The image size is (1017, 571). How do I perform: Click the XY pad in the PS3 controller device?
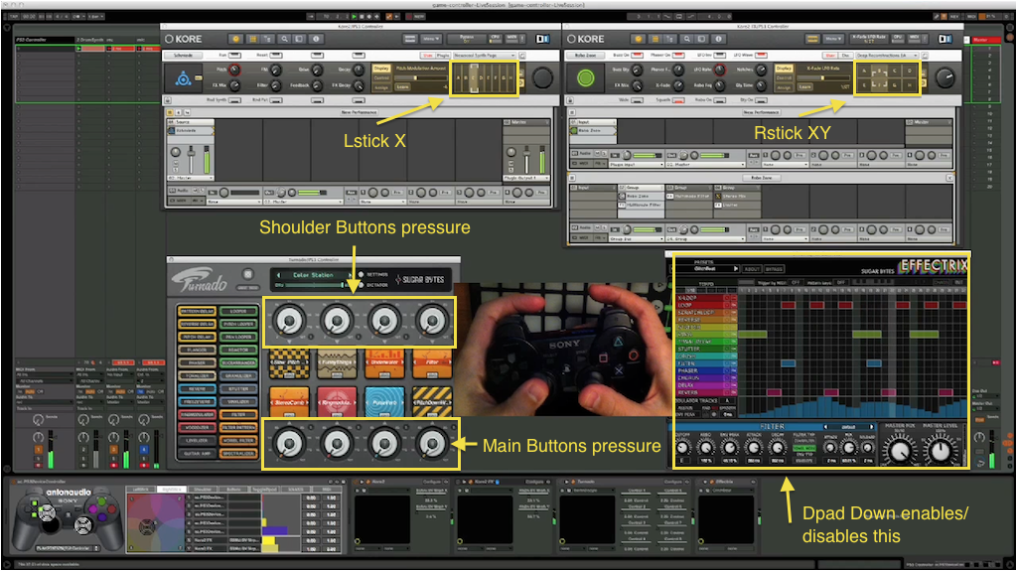pos(156,523)
